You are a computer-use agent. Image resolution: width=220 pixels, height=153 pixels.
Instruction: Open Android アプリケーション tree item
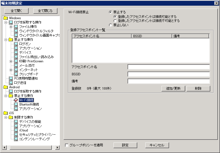(30, 109)
